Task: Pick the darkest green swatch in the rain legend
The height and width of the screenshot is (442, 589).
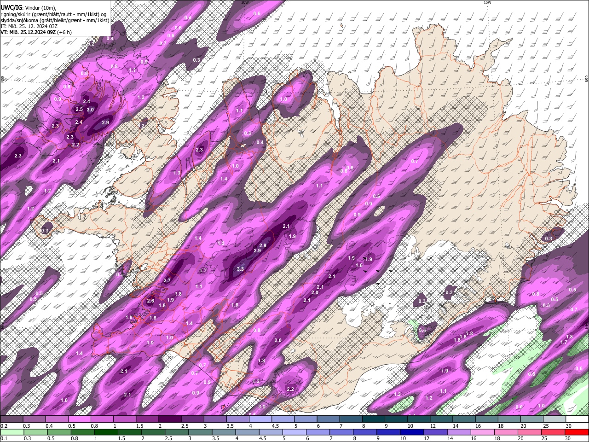Action: [x=106, y=432]
